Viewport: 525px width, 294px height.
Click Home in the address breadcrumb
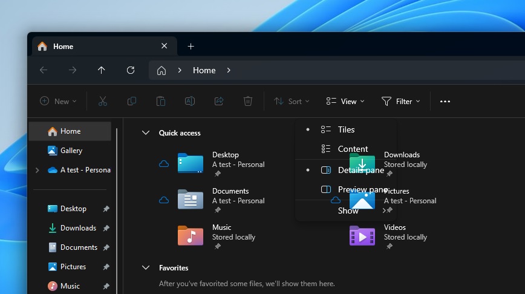point(204,70)
